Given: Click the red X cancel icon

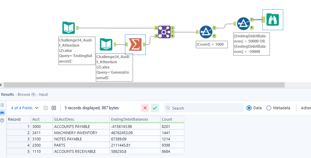Looking at the screenshot, I should pos(145,108).
